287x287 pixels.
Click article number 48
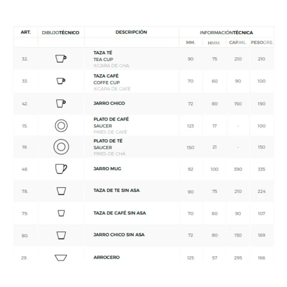click(x=25, y=169)
